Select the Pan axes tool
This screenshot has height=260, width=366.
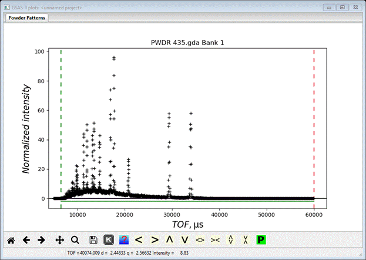(59, 240)
